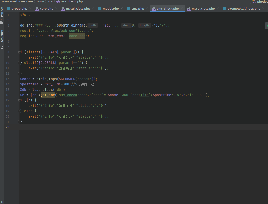Click the group.php class file icon

8,9
